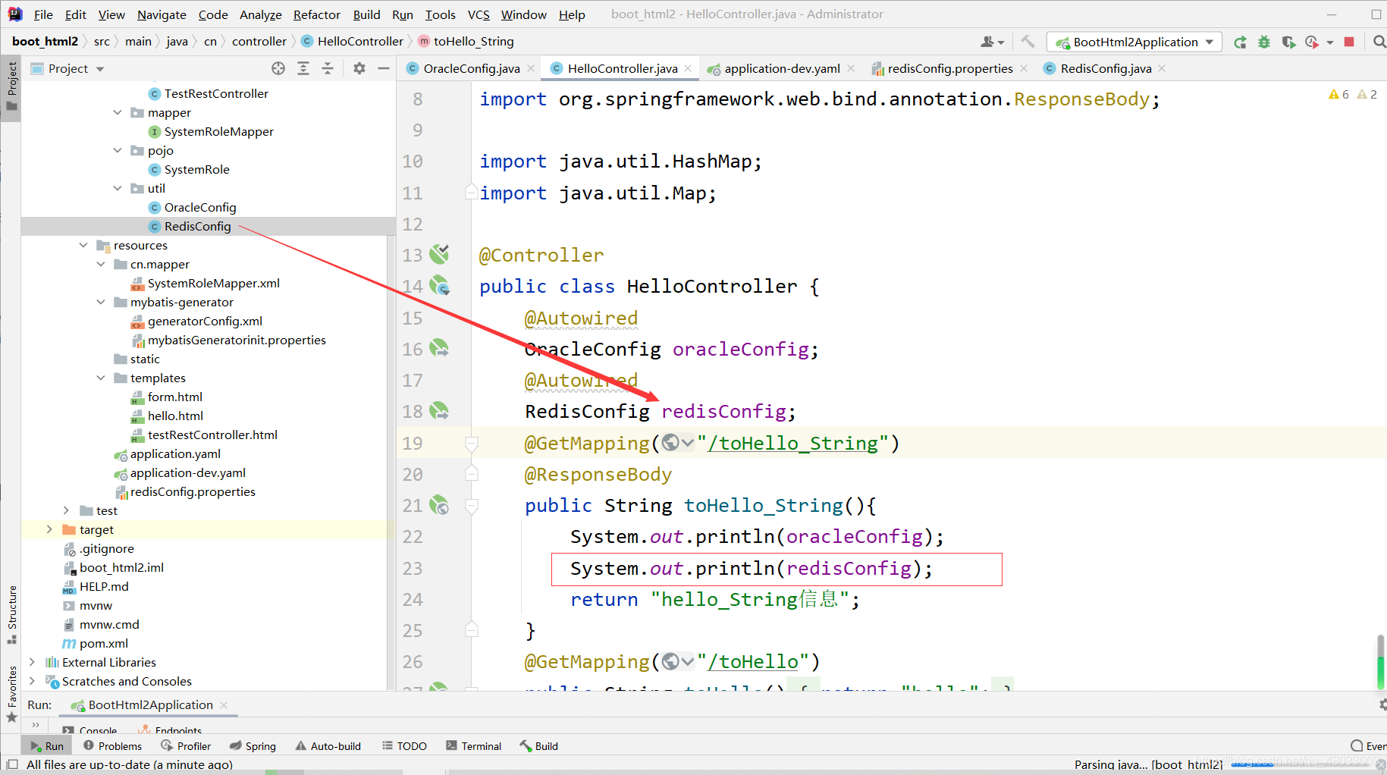Open Search Everywhere magnifier icon
Viewport: 1387px width, 775px height.
(1379, 42)
